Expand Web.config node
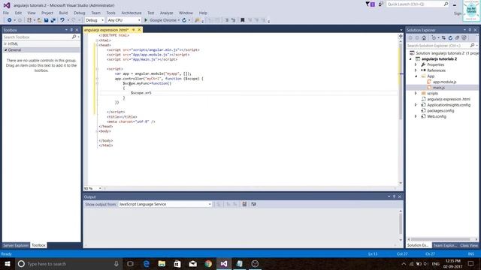 tap(416, 116)
